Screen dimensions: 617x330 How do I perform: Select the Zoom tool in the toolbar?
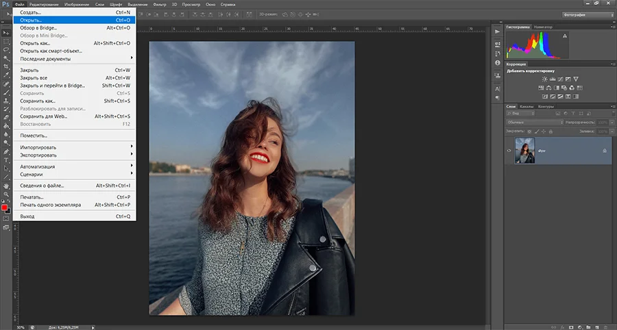(5, 193)
